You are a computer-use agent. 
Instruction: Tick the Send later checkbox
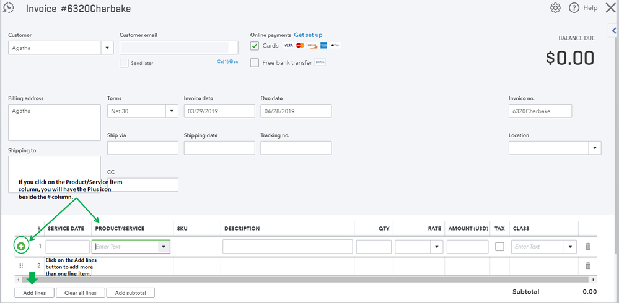[x=124, y=63]
